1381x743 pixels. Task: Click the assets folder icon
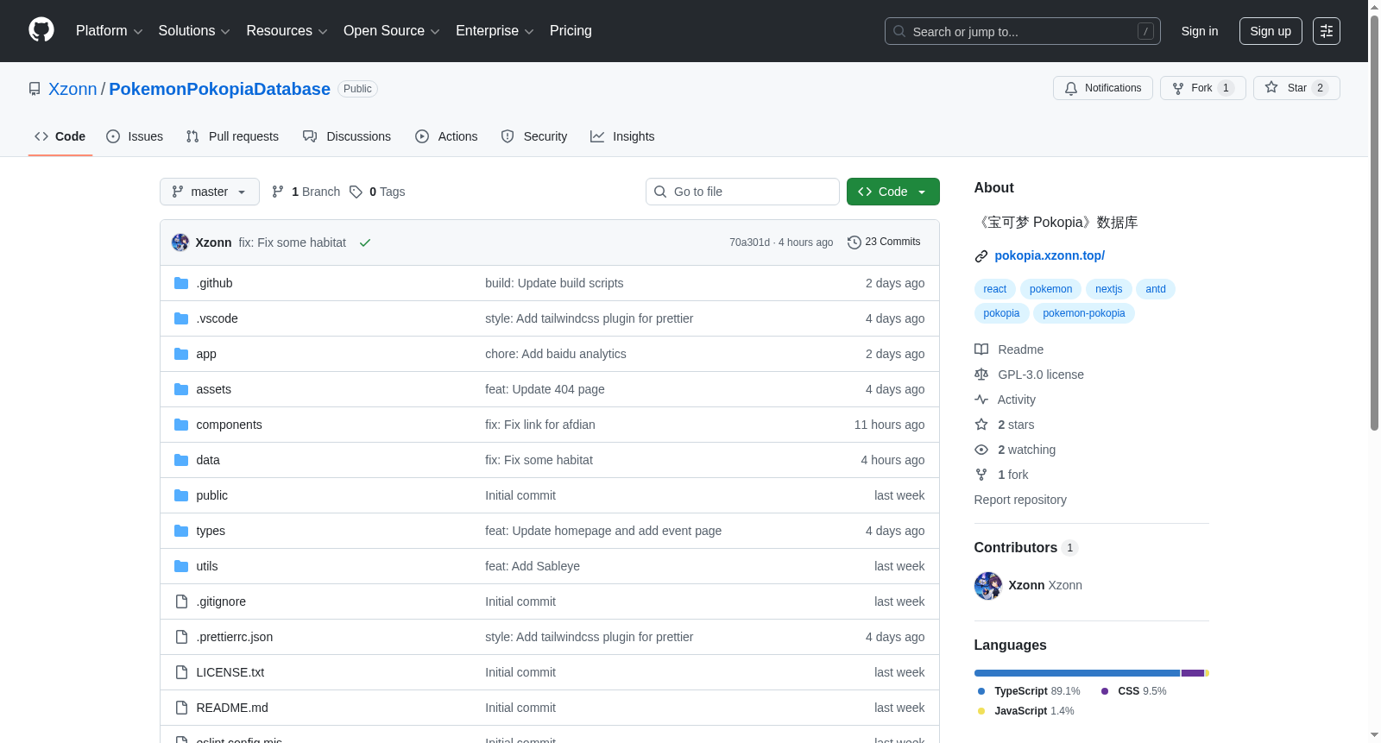[x=181, y=389]
